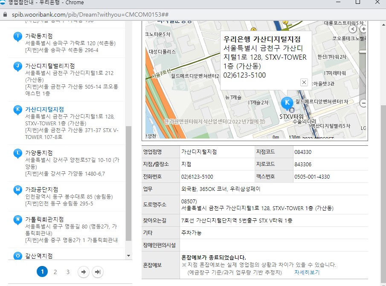Click the branch list scroll-down arrow

point(128,256)
